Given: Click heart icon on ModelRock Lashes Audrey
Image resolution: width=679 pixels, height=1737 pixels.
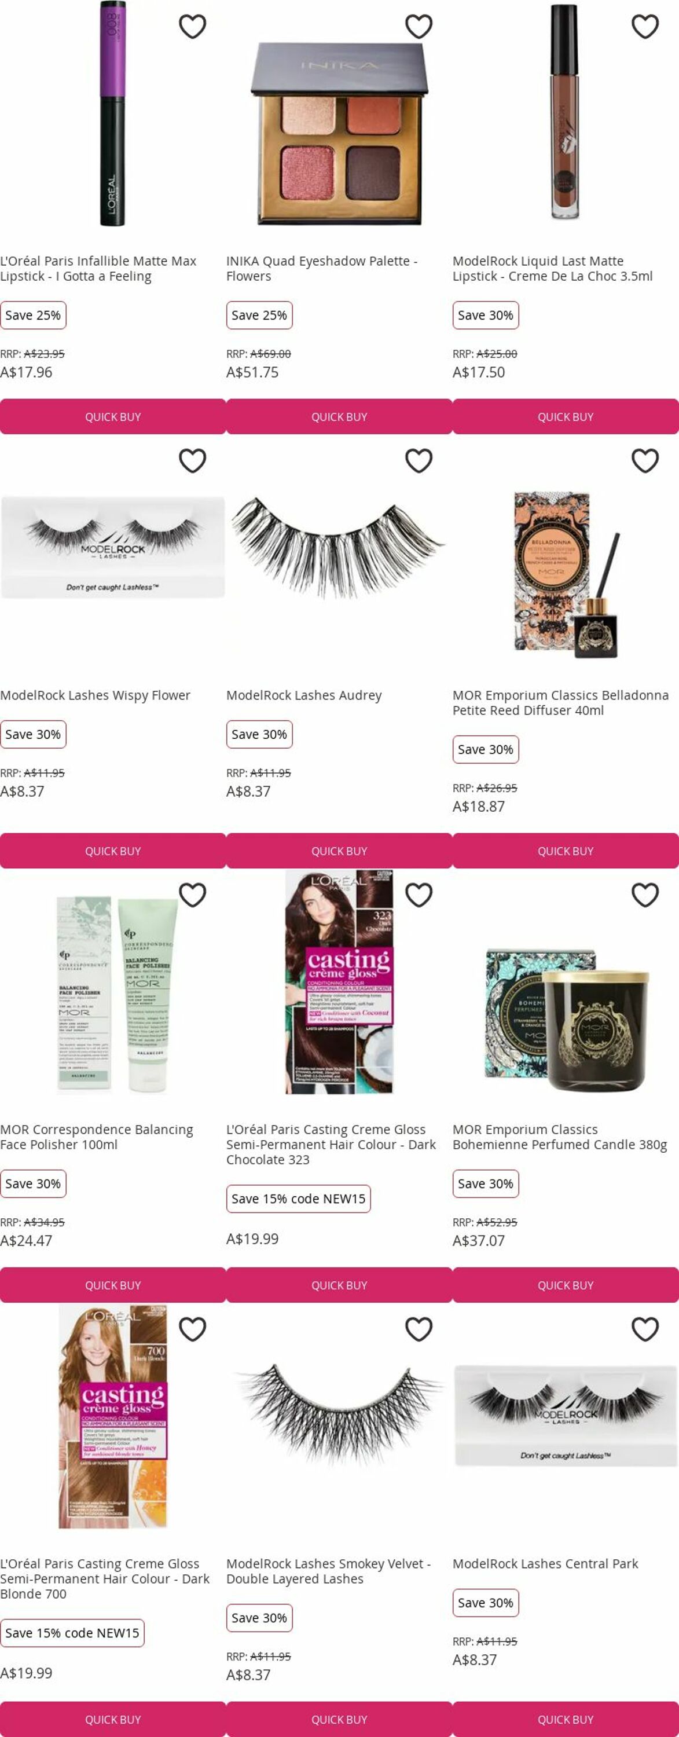Looking at the screenshot, I should click(419, 461).
